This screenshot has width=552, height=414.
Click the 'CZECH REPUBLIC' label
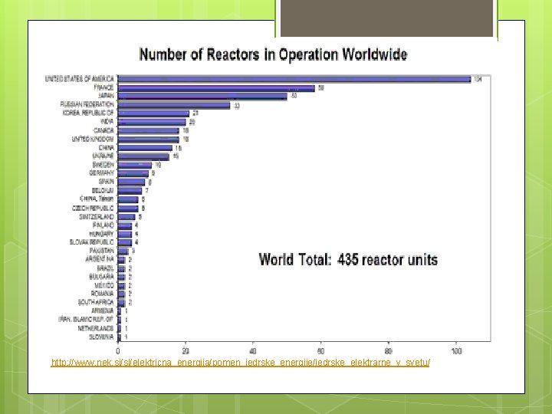click(x=93, y=208)
